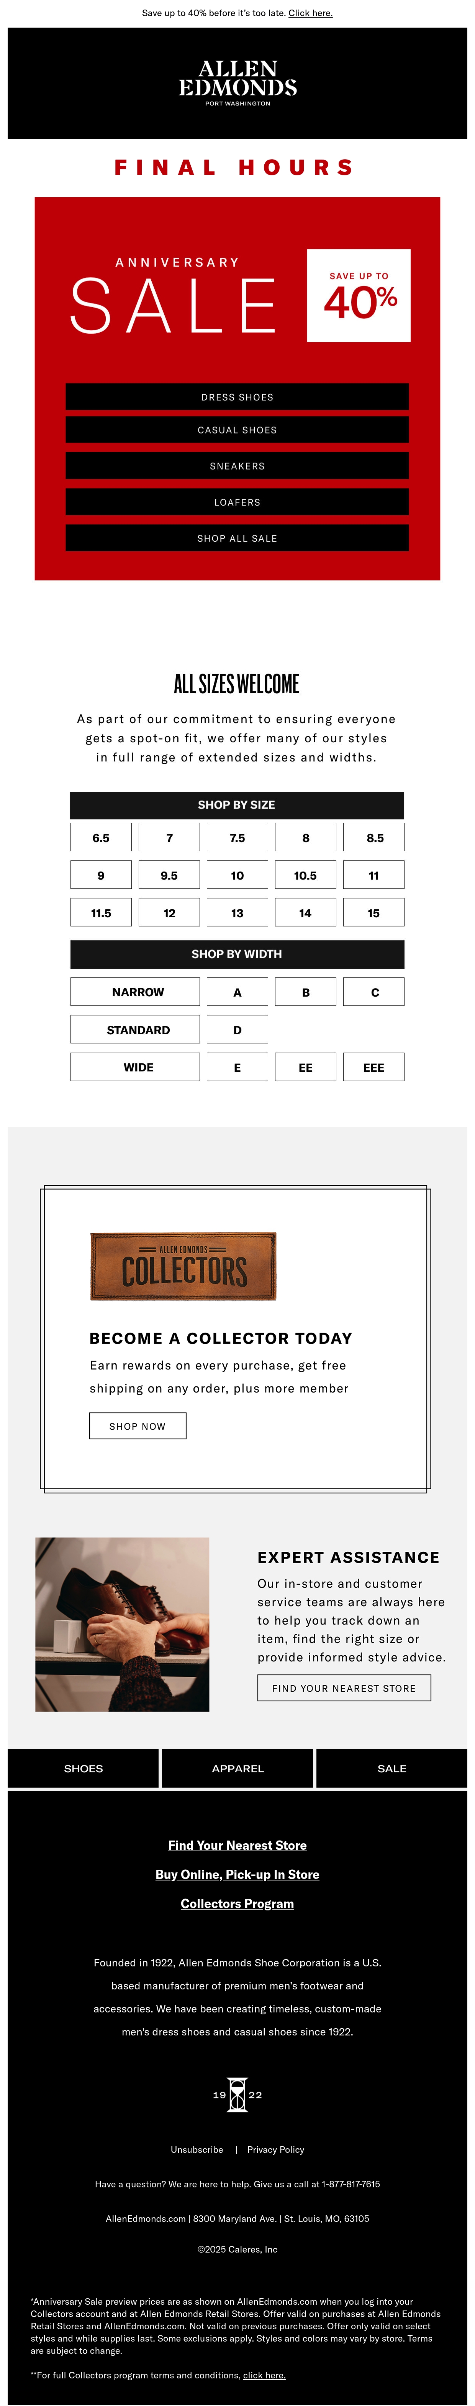Viewport: 475px width, 2406px height.
Task: Open the Apparel navigation tab
Action: coord(237,1768)
